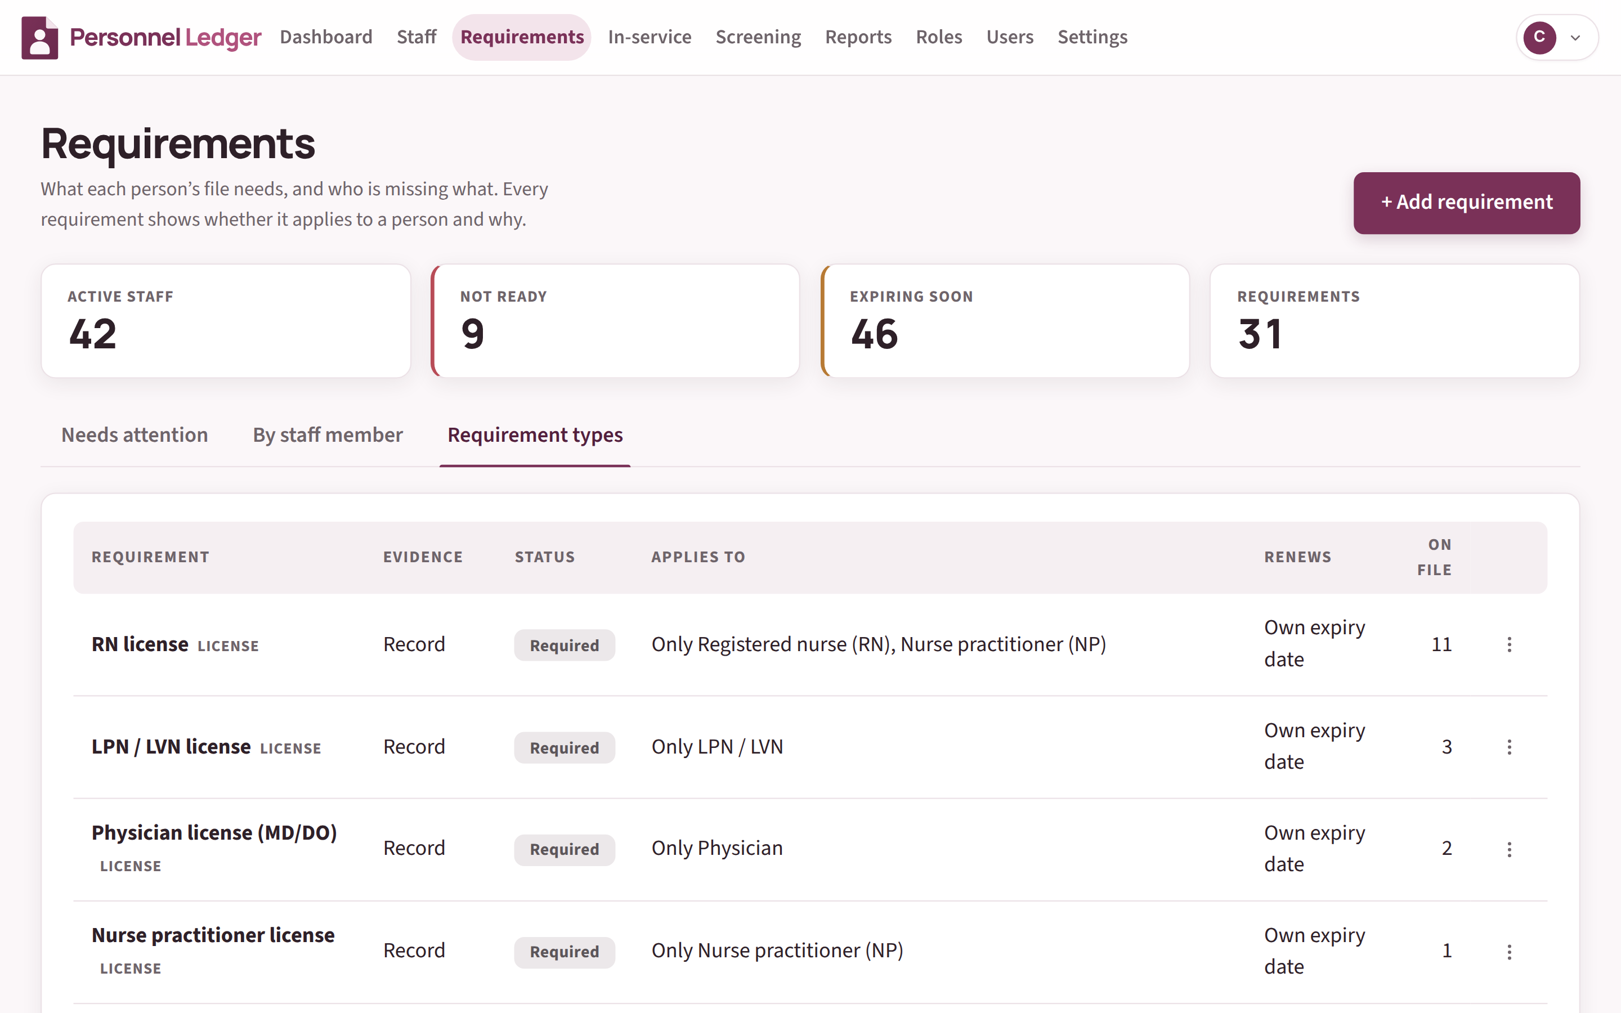Navigate to Screening
Image resolution: width=1621 pixels, height=1013 pixels.
pos(758,37)
